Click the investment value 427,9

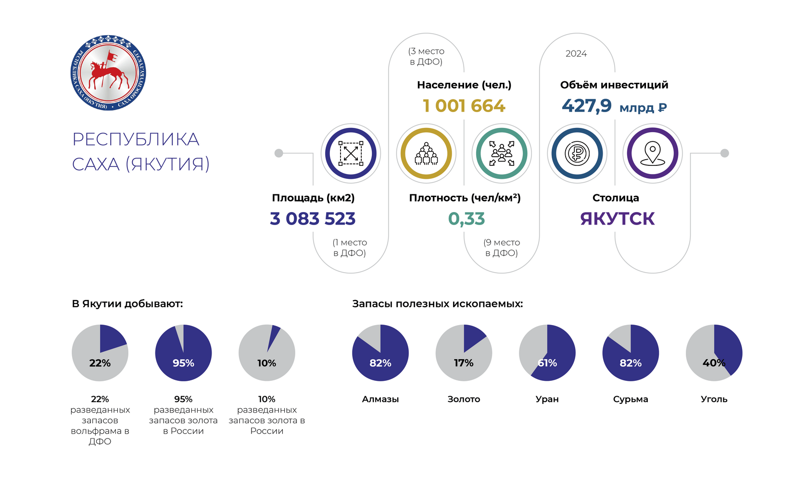(x=586, y=106)
